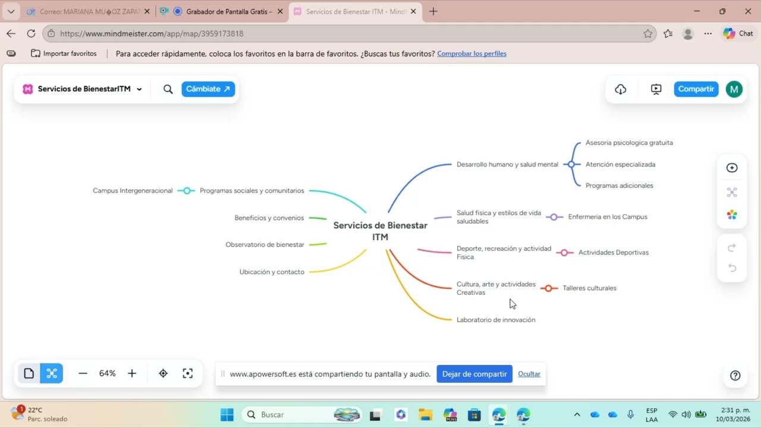Reload the page

click(x=32, y=34)
